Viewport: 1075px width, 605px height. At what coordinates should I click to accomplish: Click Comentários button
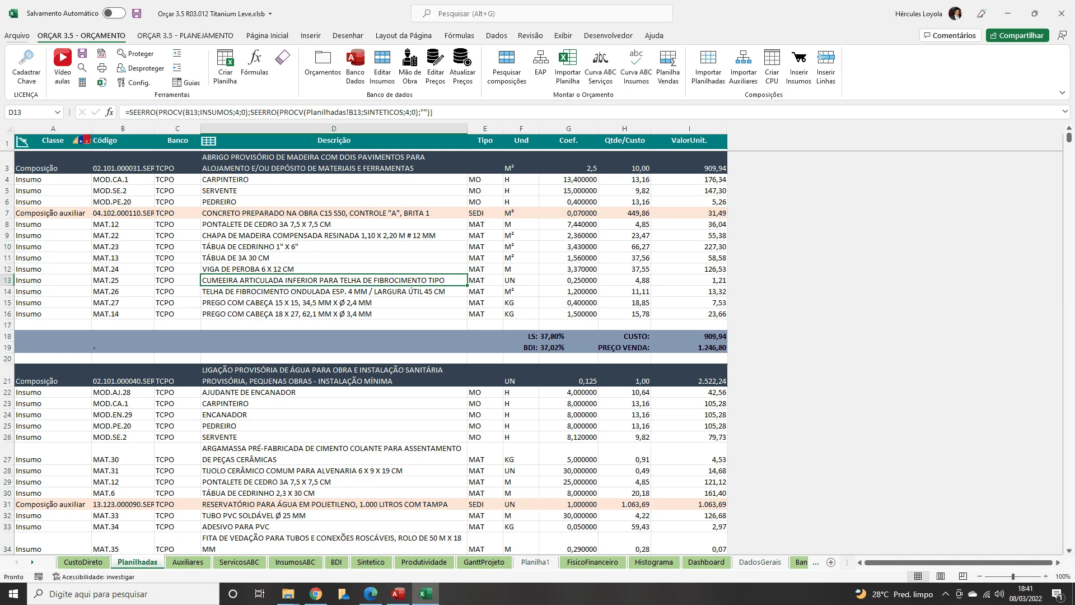950,35
